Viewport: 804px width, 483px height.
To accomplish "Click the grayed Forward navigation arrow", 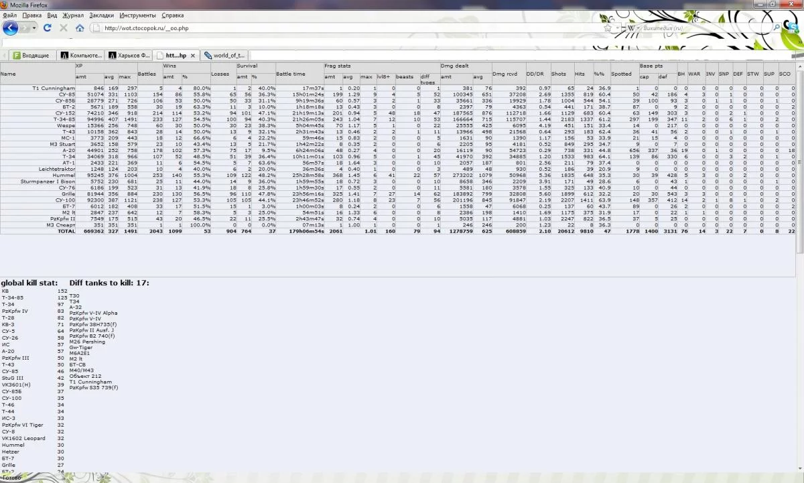I will click(x=25, y=28).
